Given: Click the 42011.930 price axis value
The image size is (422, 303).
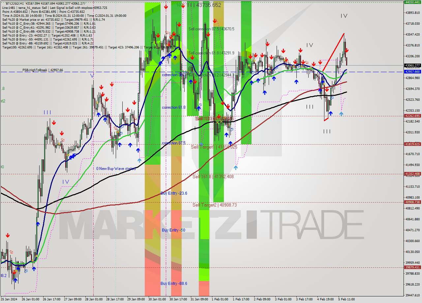Looking at the screenshot, I should point(412,132).
